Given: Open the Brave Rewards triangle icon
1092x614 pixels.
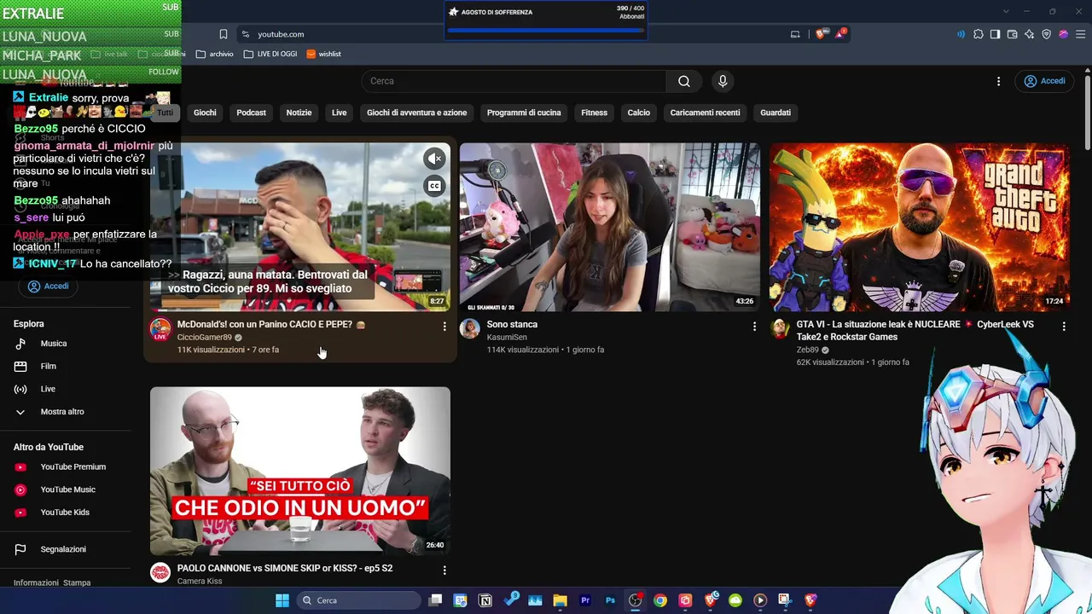Looking at the screenshot, I should coord(840,34).
